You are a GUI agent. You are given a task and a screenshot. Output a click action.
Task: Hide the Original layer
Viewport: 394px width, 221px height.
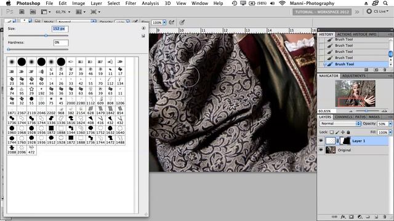click(x=321, y=150)
